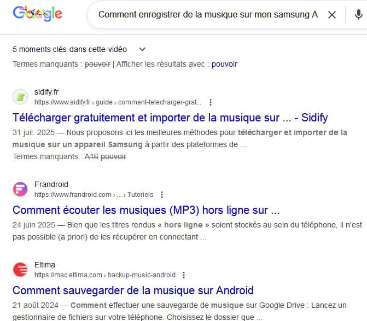Open more options for Eltima result
Image resolution: width=367 pixels, height=321 pixels.
pyautogui.click(x=184, y=275)
